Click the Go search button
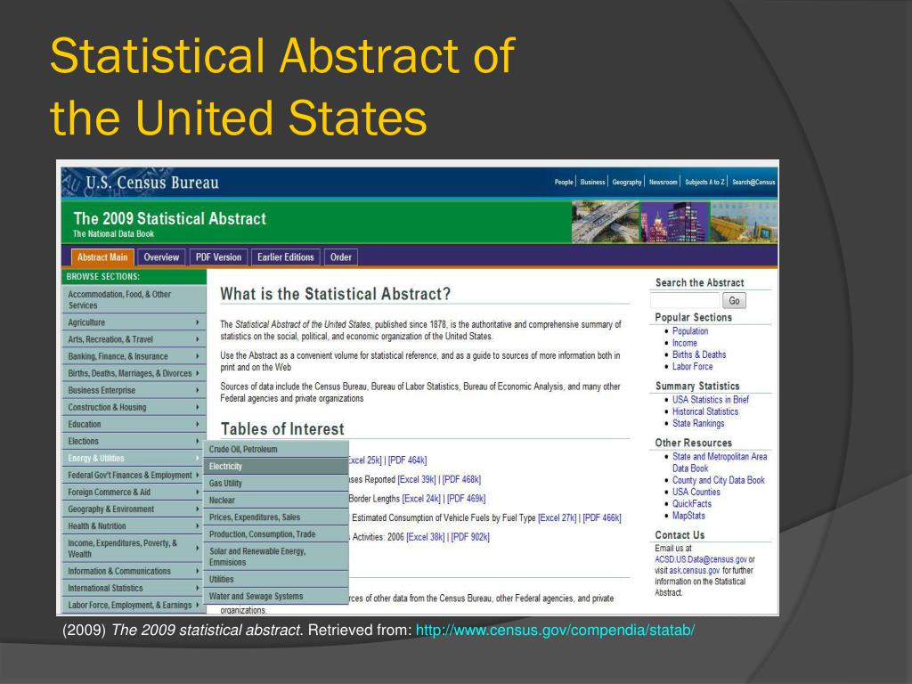Image resolution: width=912 pixels, height=684 pixels. pyautogui.click(x=734, y=301)
